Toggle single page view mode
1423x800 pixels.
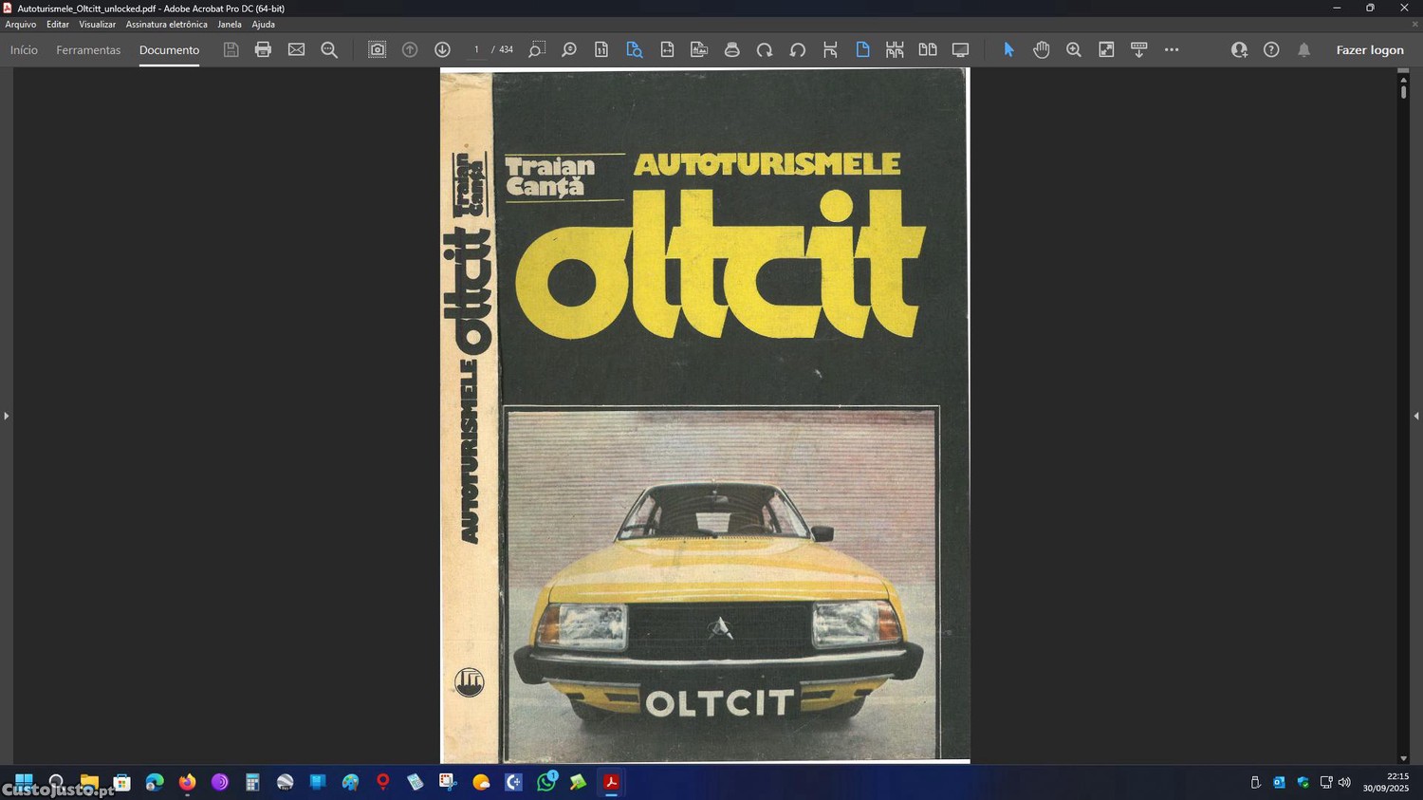862,49
